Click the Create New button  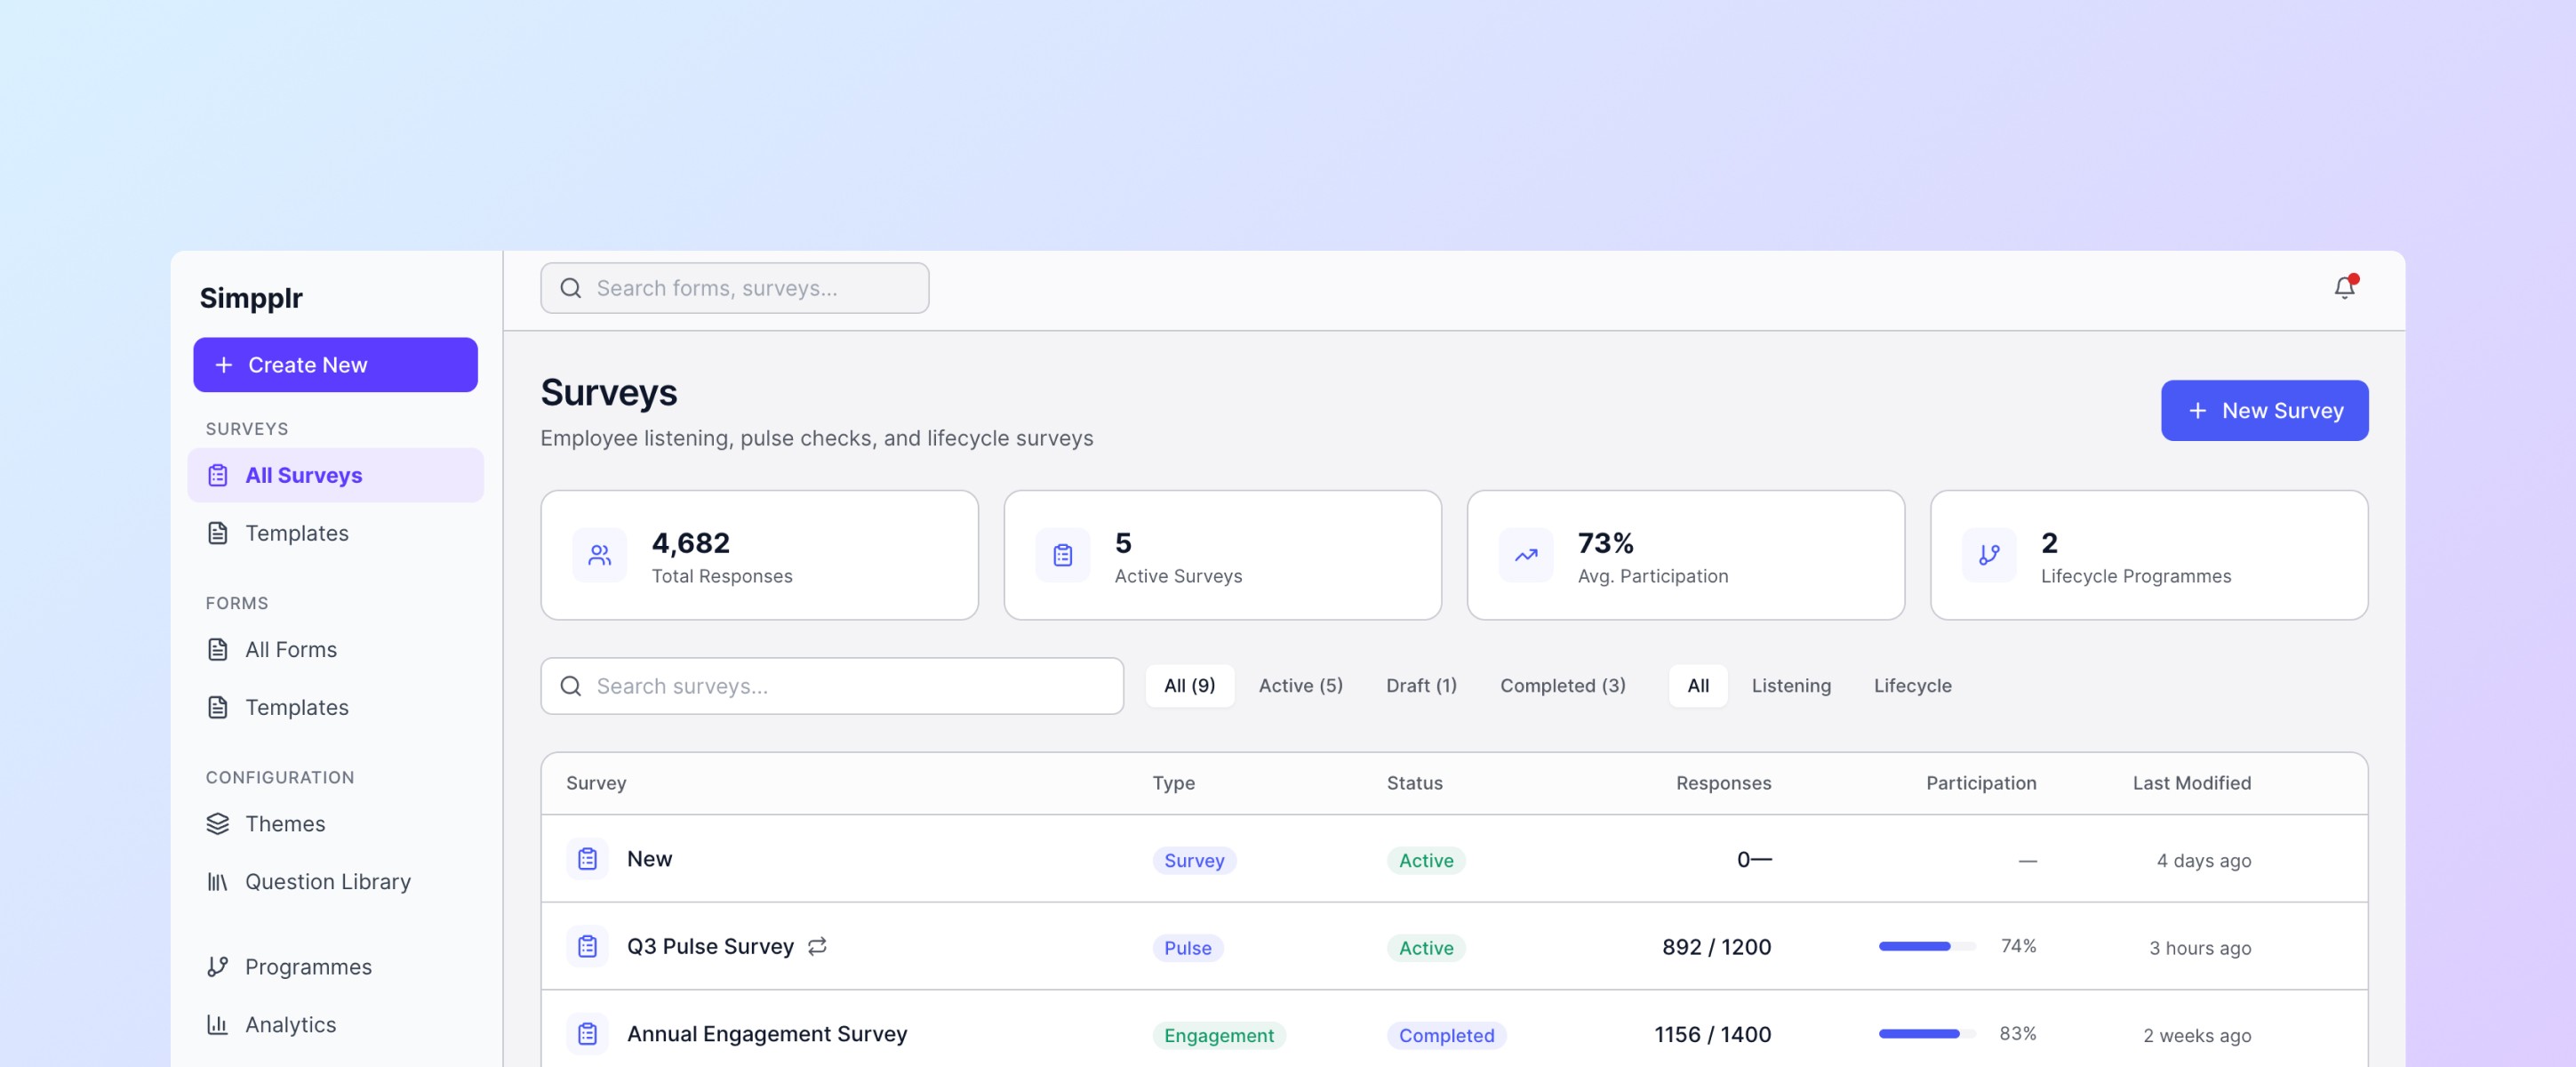335,365
